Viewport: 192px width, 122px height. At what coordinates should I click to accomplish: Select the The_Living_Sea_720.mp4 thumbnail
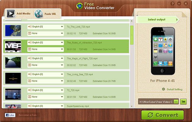click(x=13, y=77)
